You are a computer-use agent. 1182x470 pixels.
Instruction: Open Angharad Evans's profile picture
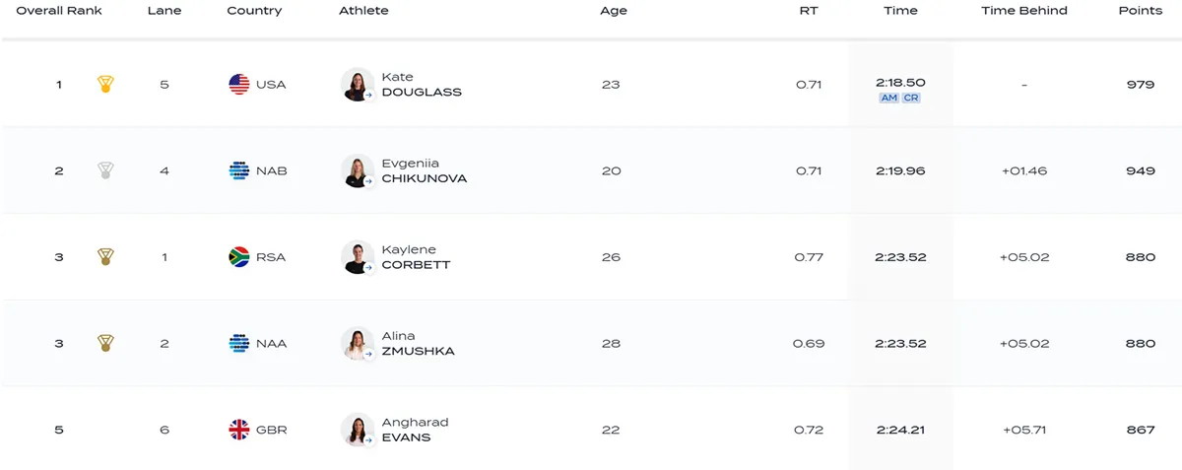click(357, 430)
